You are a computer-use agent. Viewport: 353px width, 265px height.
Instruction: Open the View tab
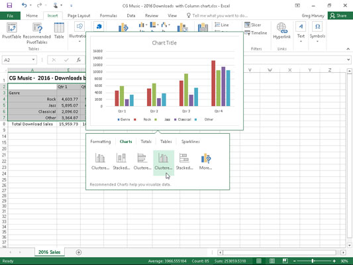click(172, 15)
